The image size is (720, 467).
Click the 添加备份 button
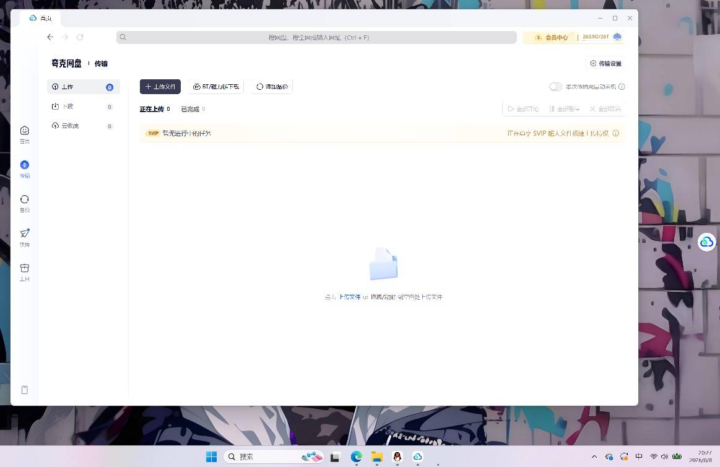(x=272, y=86)
